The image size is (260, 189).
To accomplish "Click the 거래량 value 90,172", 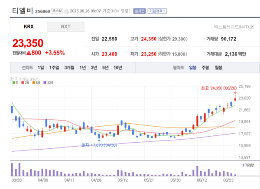I will coord(228,39).
